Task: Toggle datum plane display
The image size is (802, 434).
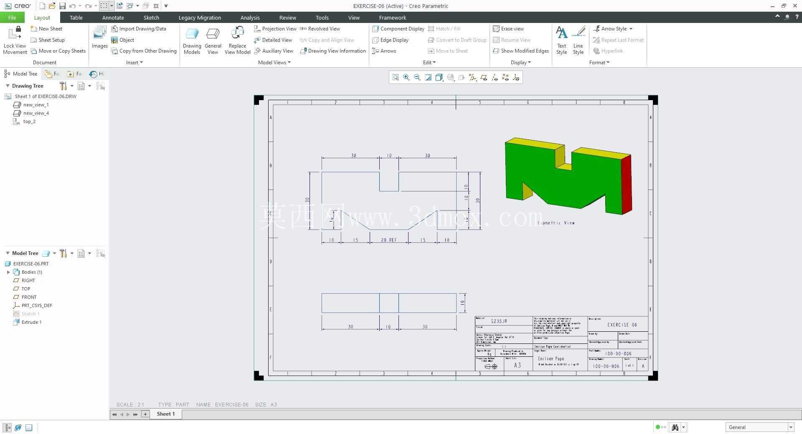Action: (x=484, y=77)
